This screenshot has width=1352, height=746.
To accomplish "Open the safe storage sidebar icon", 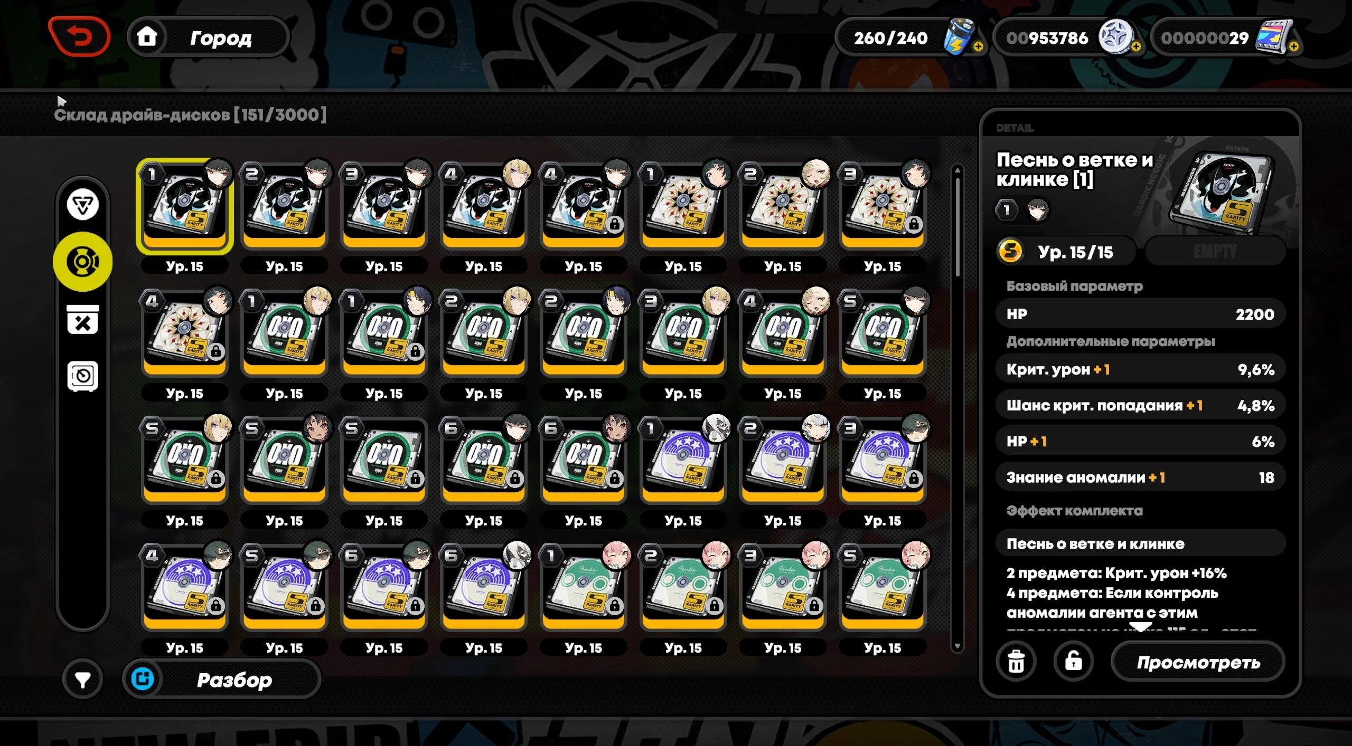I will click(x=82, y=376).
